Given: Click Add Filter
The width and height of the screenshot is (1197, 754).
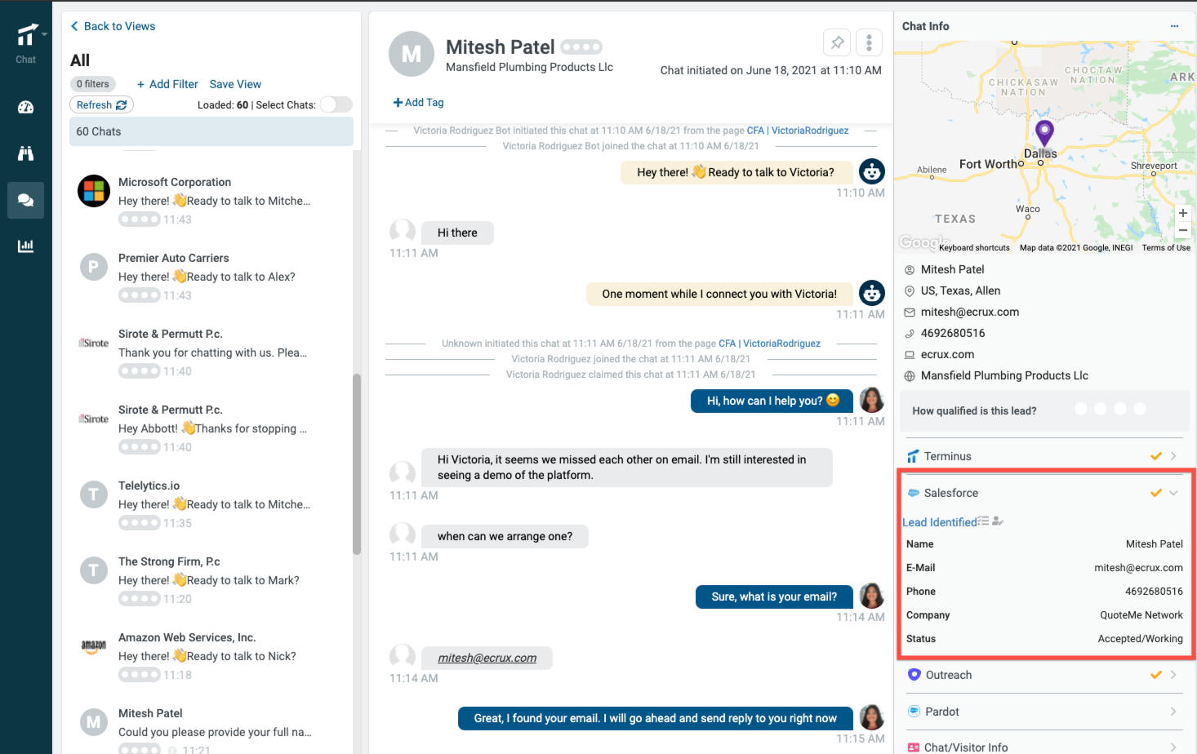Looking at the screenshot, I should 167,84.
